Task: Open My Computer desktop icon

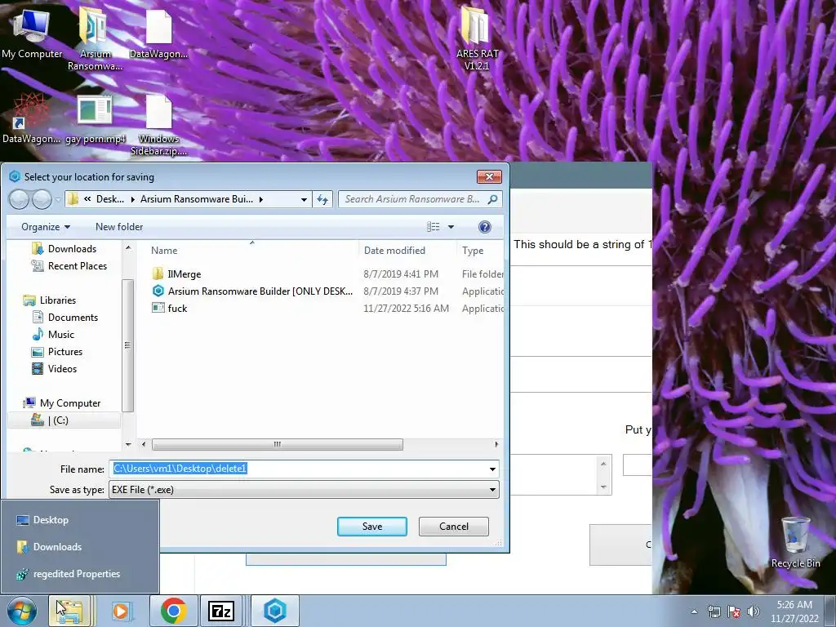Action: (x=32, y=34)
